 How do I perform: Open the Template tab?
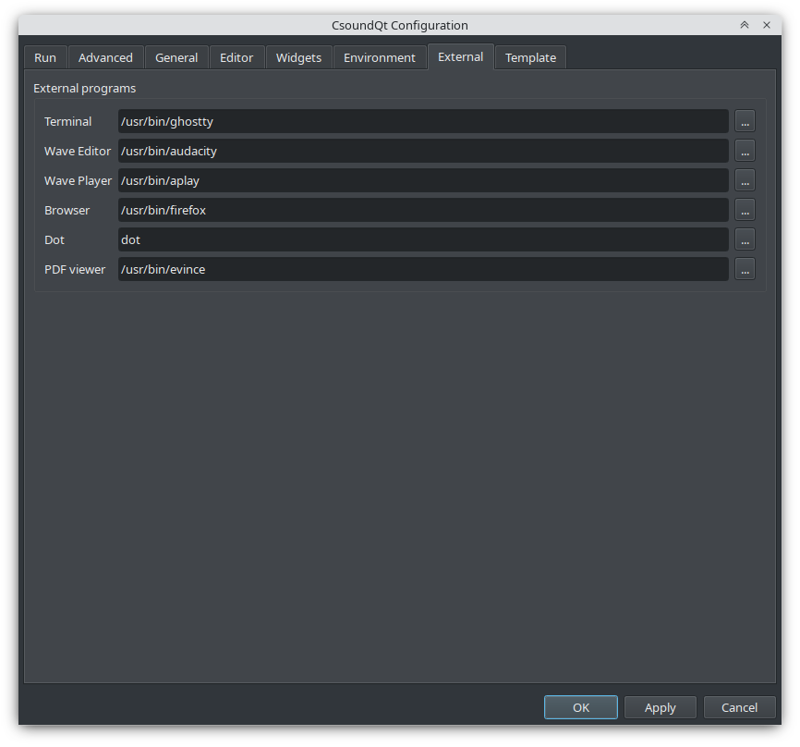tap(530, 57)
